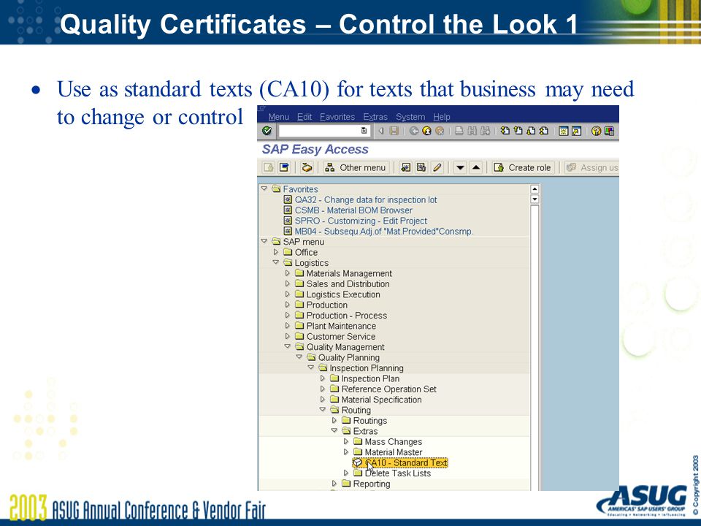
Task: Select the MB04 - Subsequ.Adj. favorite
Action: 384,232
